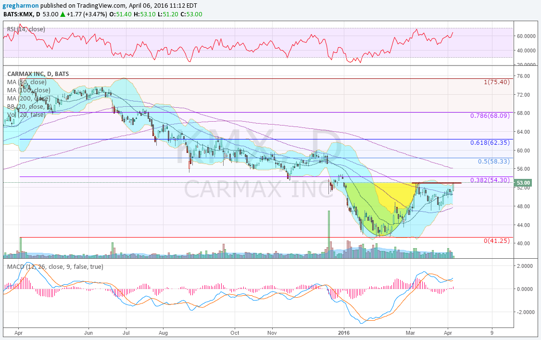Select the MA (100, close) indicator label
This screenshot has width=541, height=340.
pyautogui.click(x=29, y=90)
